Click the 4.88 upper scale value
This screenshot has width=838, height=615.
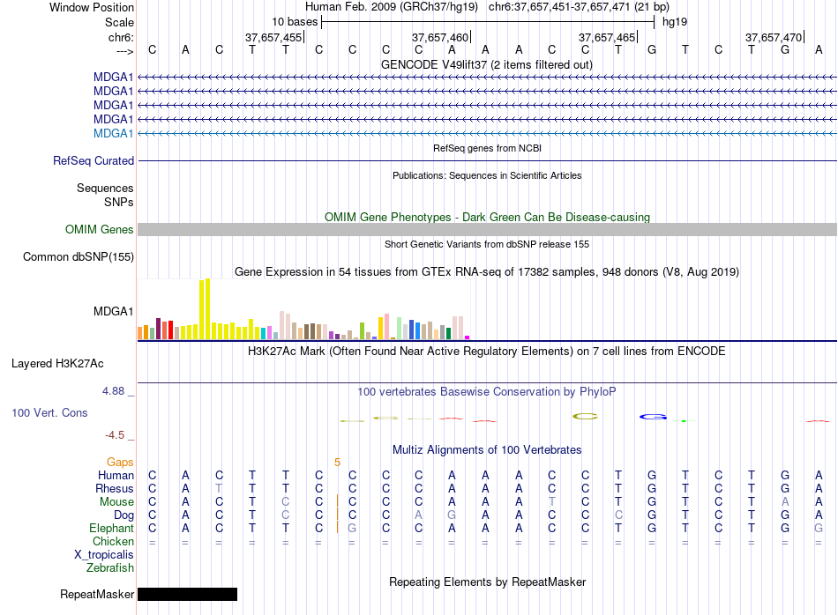(113, 391)
